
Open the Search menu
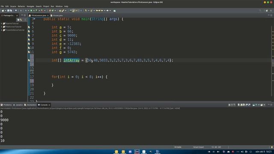coord(39,6)
